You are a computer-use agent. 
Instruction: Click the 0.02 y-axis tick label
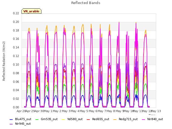[x=16, y=99]
